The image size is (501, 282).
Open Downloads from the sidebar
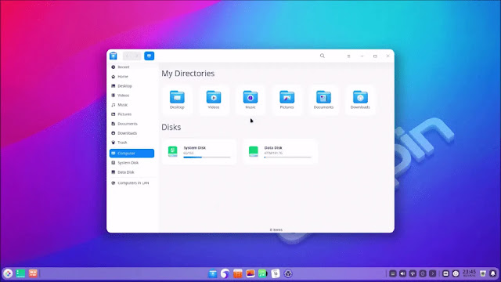pyautogui.click(x=132, y=133)
